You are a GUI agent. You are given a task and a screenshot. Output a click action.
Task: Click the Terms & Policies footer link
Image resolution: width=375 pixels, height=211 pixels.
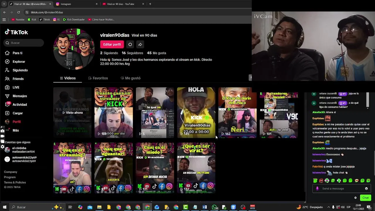[15, 183]
